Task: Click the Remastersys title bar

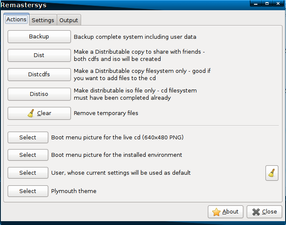Action: 128,5
